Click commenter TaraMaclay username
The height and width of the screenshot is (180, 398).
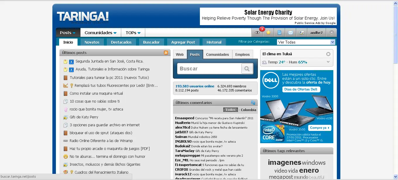185,151
